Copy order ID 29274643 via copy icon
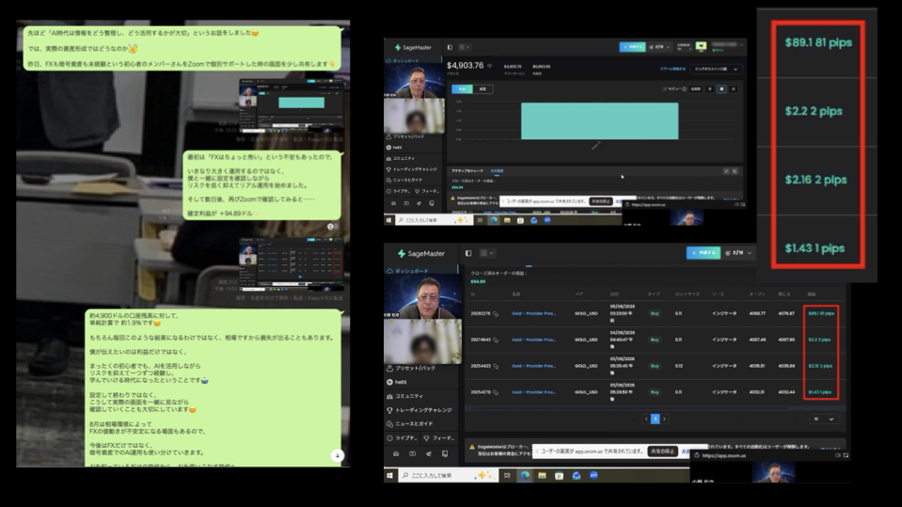Image resolution: width=902 pixels, height=507 pixels. click(x=496, y=340)
